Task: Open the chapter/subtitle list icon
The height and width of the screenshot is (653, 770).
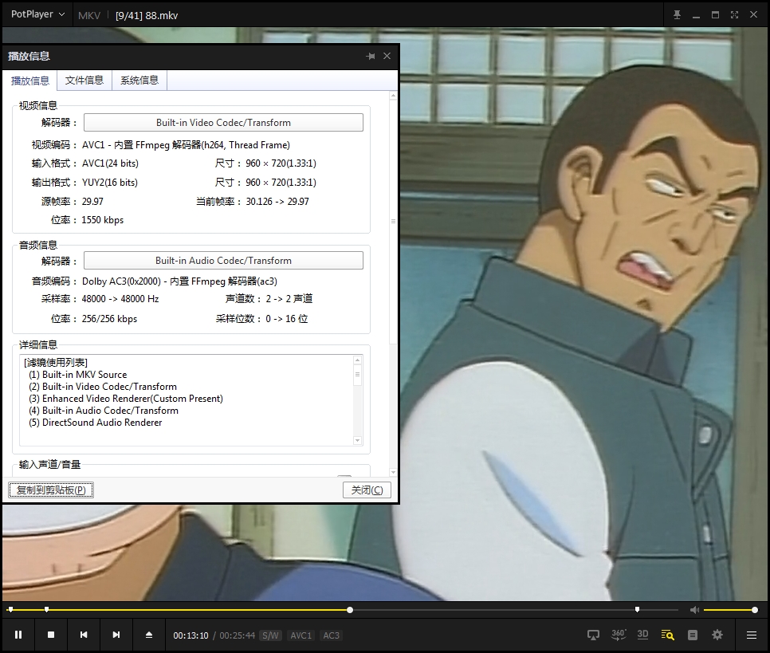Action: 693,635
